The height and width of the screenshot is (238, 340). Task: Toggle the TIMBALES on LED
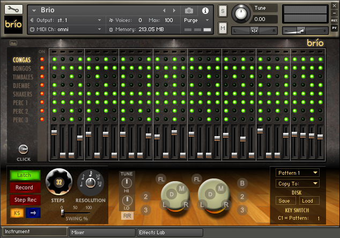coord(42,76)
